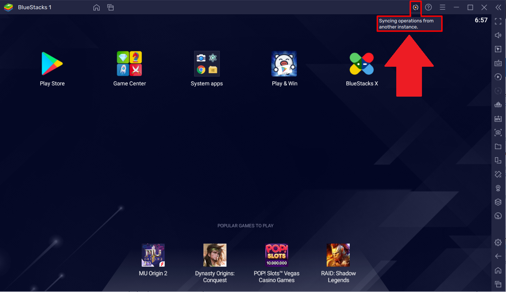Click the volume speaker icon in sidebar
Screen dimensions: 506x292
(x=498, y=35)
